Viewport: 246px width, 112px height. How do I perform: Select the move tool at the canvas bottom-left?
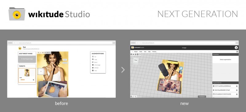pyautogui.click(x=131, y=96)
